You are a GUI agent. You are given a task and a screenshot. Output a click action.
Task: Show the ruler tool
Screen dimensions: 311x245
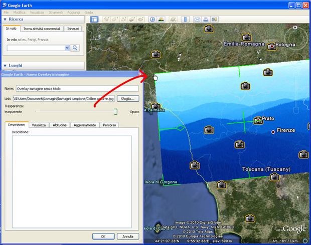point(185,20)
